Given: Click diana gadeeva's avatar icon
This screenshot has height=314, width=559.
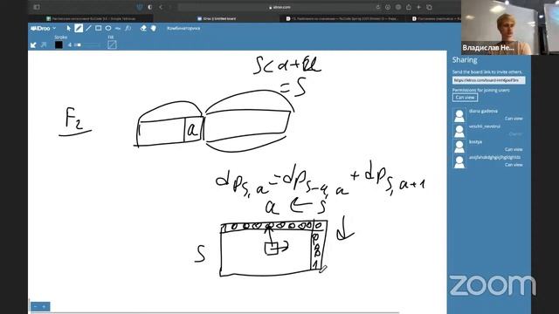Looking at the screenshot, I should coord(459,115).
